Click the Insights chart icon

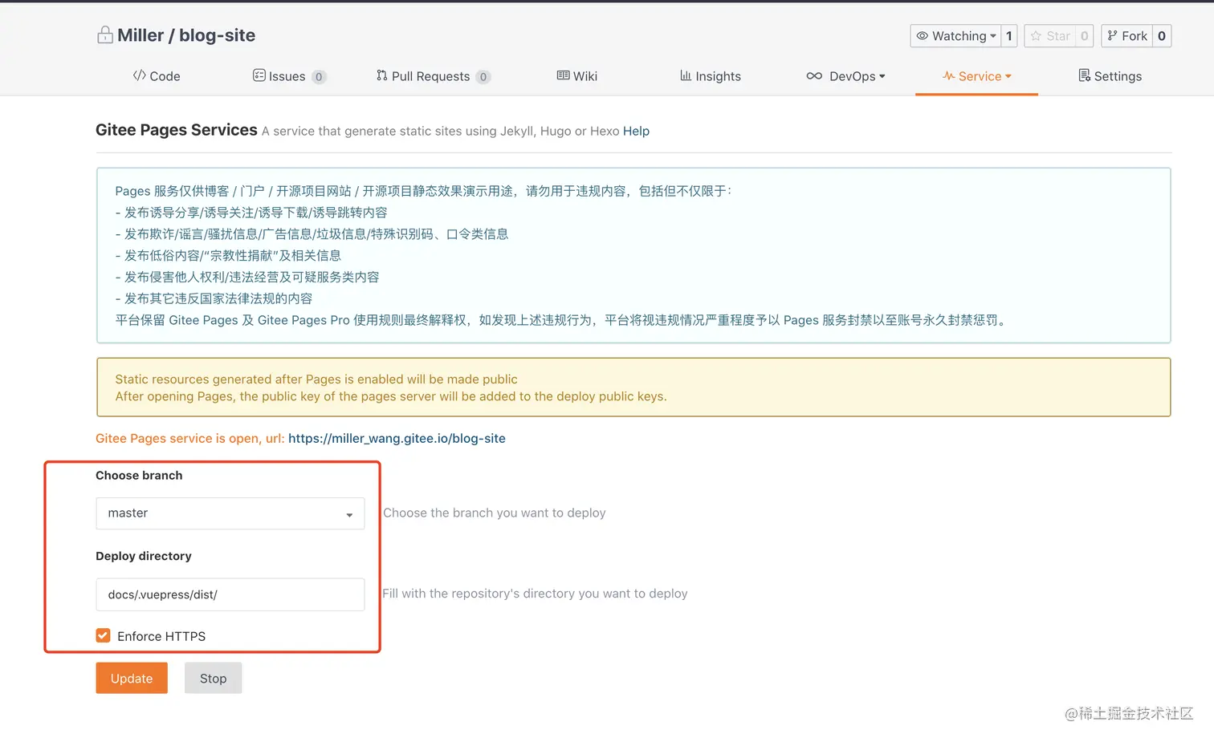(686, 75)
